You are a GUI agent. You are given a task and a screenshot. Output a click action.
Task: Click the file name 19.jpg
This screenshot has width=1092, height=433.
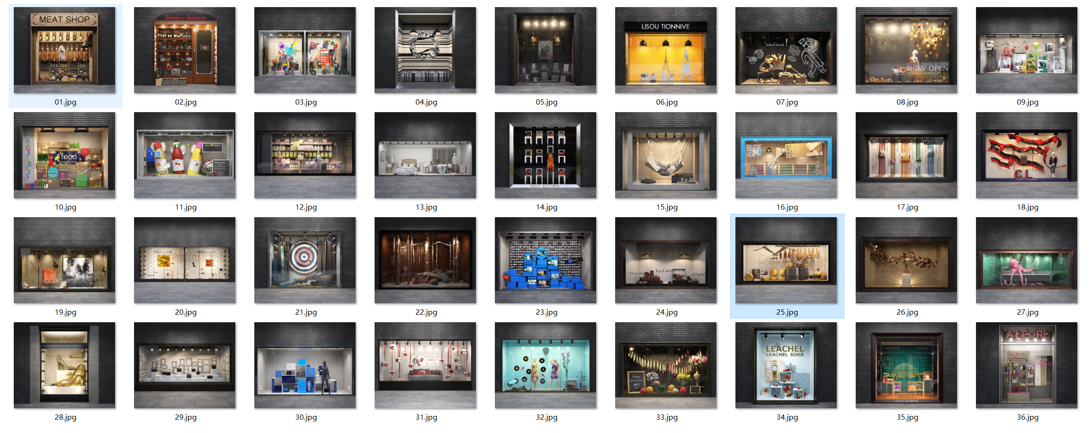click(x=66, y=312)
